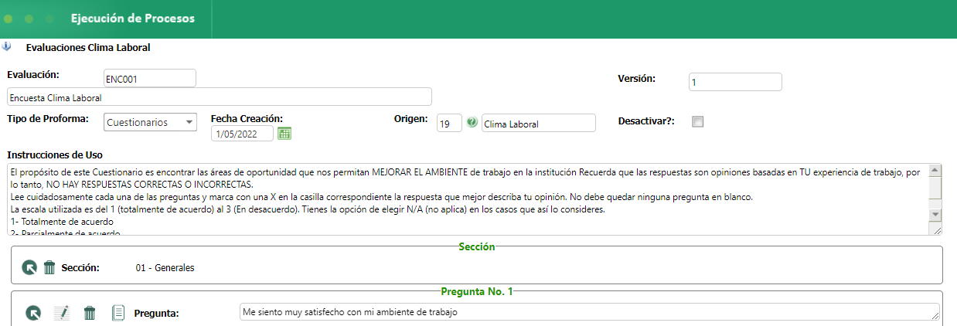Click the Evaluaciones Clima Laboral heading
957x326 pixels.
coord(88,47)
